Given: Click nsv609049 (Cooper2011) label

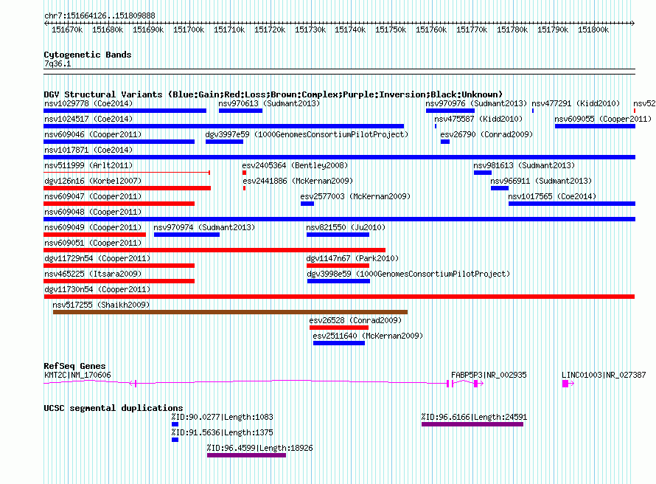Looking at the screenshot, I should (93, 227).
